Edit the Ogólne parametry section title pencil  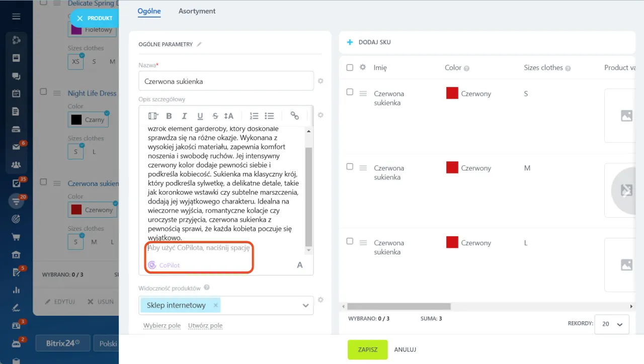(199, 44)
